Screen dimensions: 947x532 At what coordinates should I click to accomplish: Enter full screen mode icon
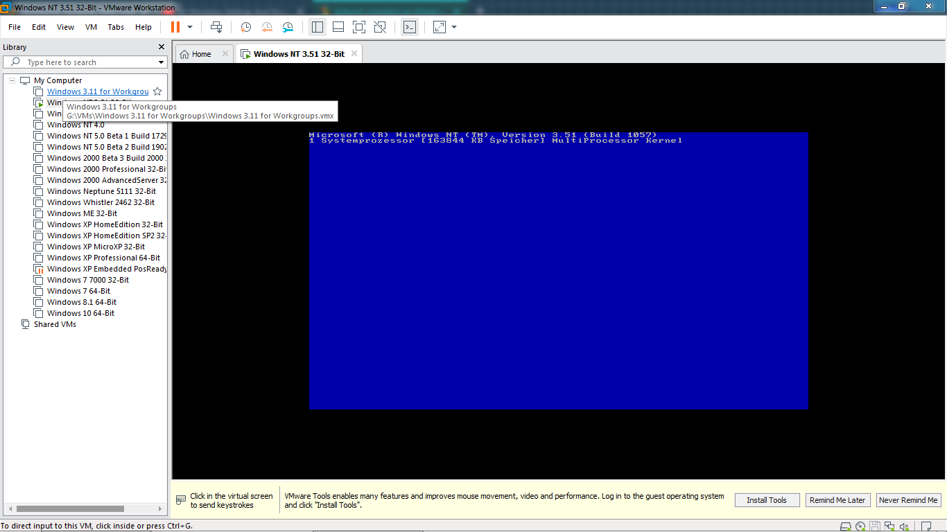pos(358,27)
